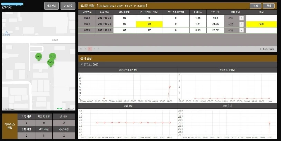Click the NAVER logo on the map

pos(60,109)
